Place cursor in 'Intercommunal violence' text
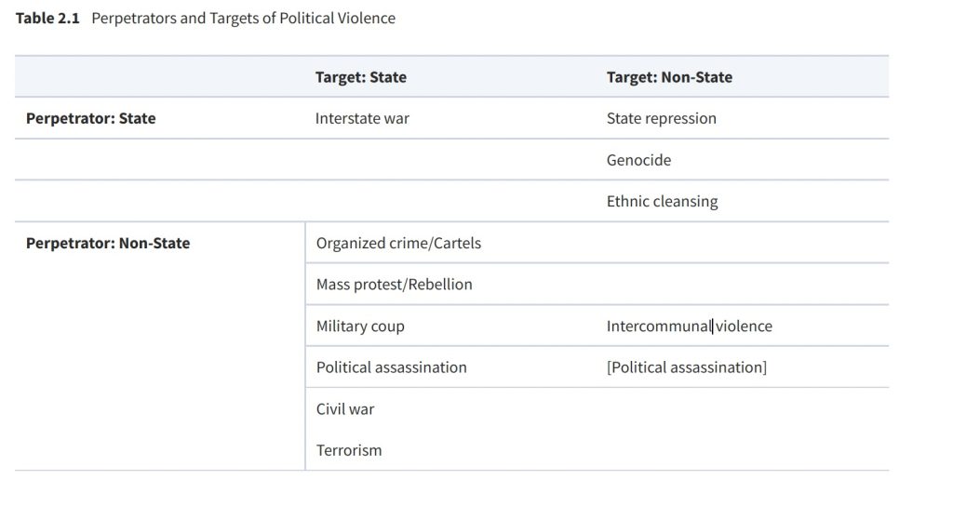 689,326
